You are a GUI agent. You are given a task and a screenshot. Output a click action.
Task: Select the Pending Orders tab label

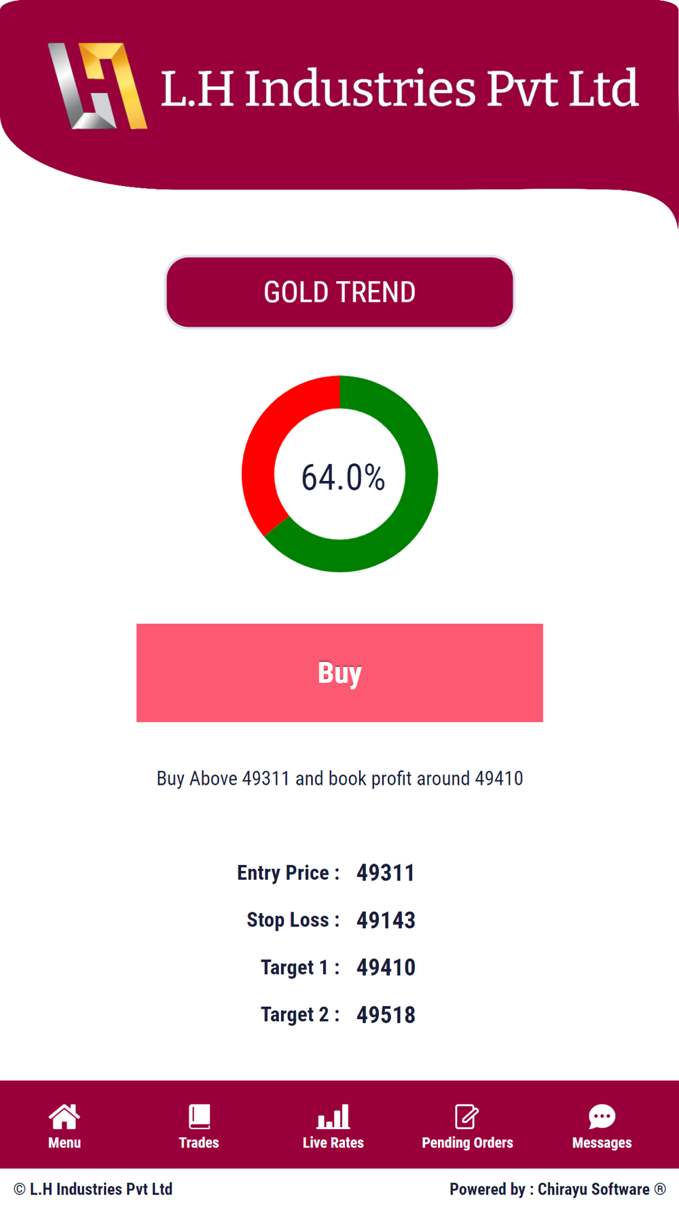[467, 1143]
